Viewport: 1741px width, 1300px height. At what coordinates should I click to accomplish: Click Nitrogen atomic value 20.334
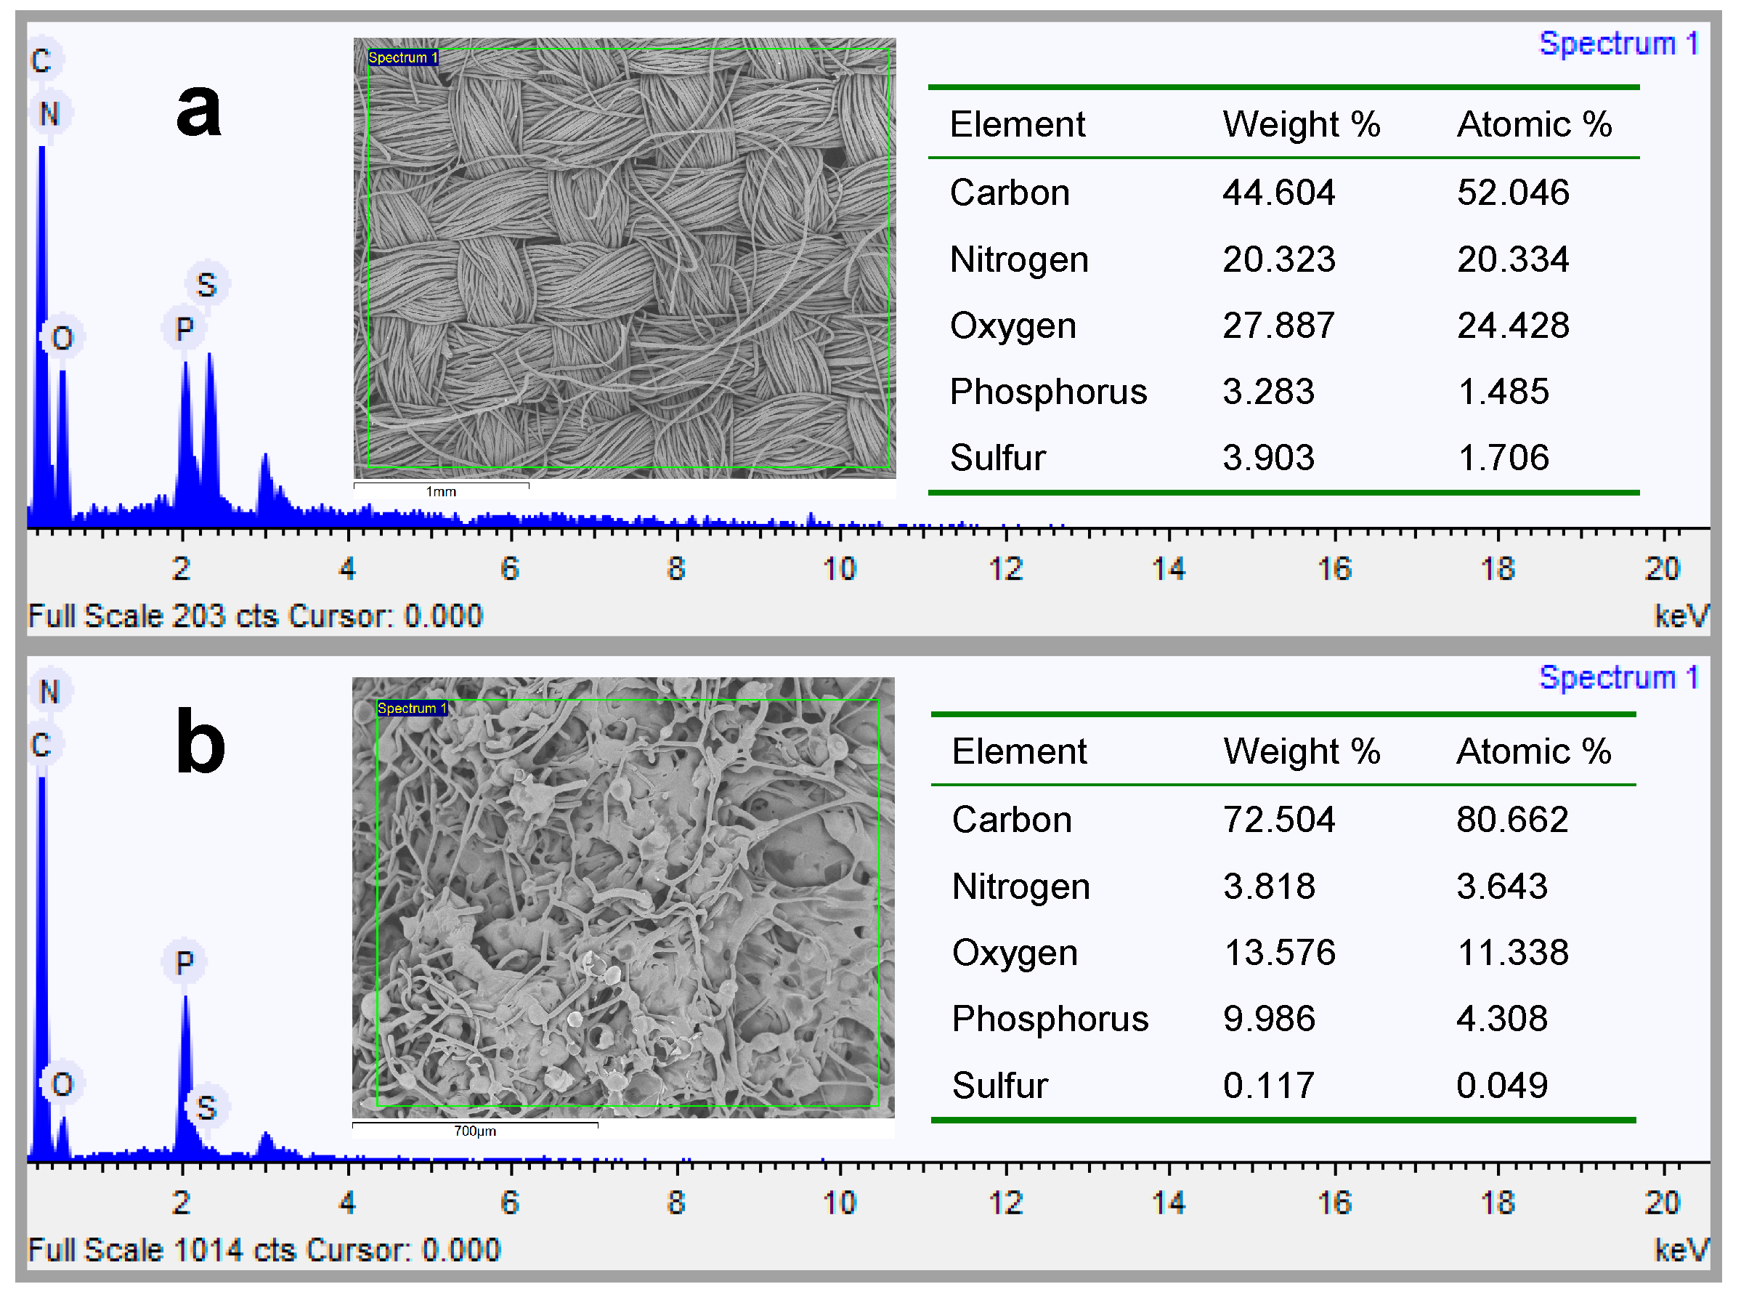[x=1513, y=259]
